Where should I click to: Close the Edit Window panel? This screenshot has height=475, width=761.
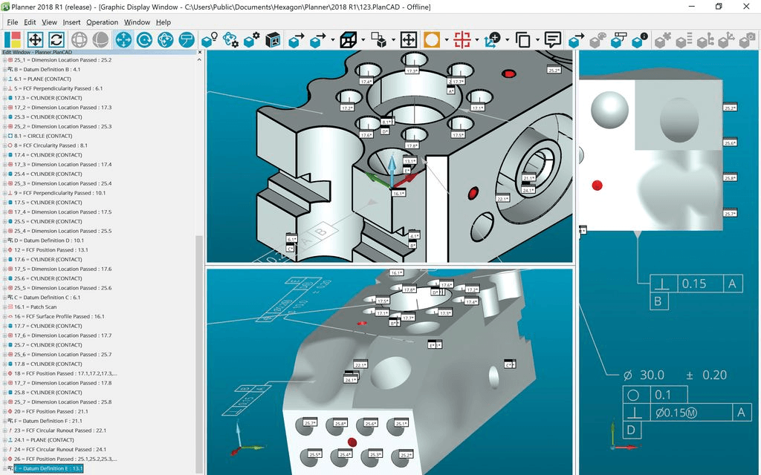[x=199, y=53]
